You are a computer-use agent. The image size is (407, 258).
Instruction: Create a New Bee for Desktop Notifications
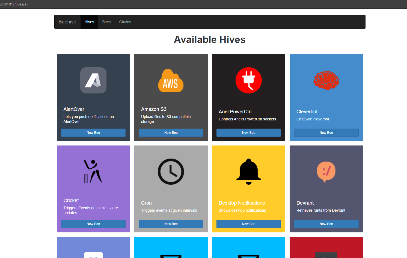pos(249,224)
